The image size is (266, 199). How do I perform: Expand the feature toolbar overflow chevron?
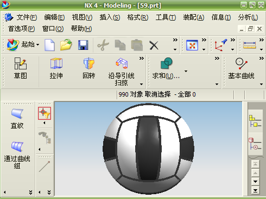point(142,59)
